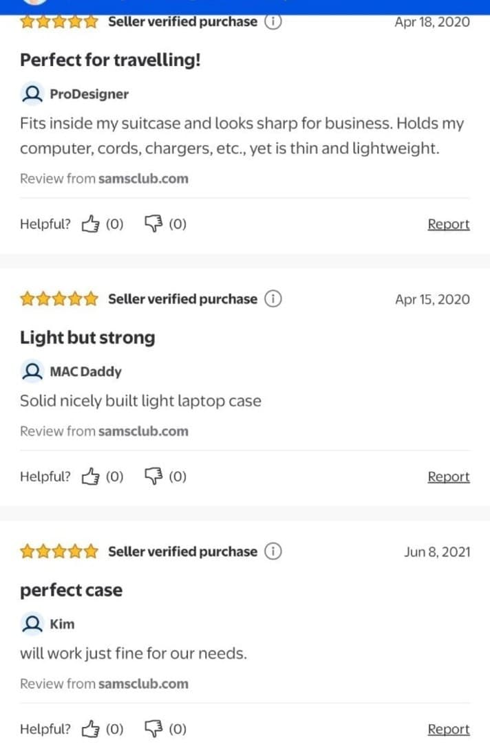Screen dimensions: 490x751
Task: Thumbs down the ProDesigner review
Action: click(153, 224)
